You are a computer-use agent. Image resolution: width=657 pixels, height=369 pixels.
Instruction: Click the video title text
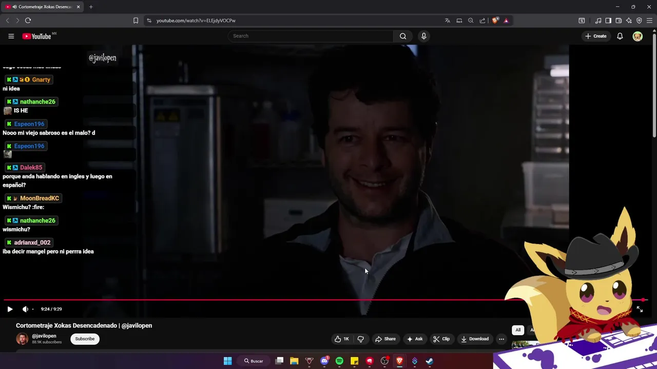84,325
